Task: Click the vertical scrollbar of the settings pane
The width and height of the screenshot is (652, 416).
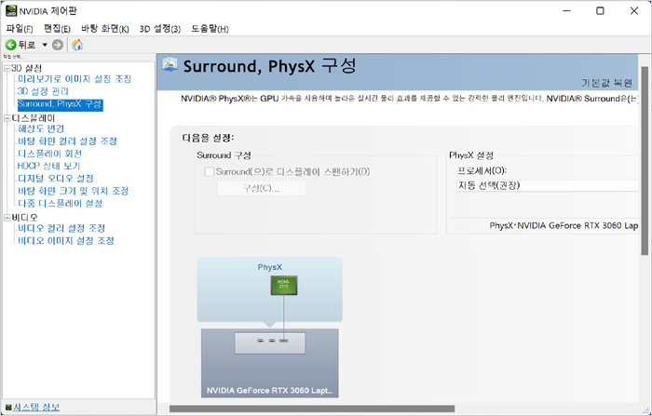Action: (645, 160)
